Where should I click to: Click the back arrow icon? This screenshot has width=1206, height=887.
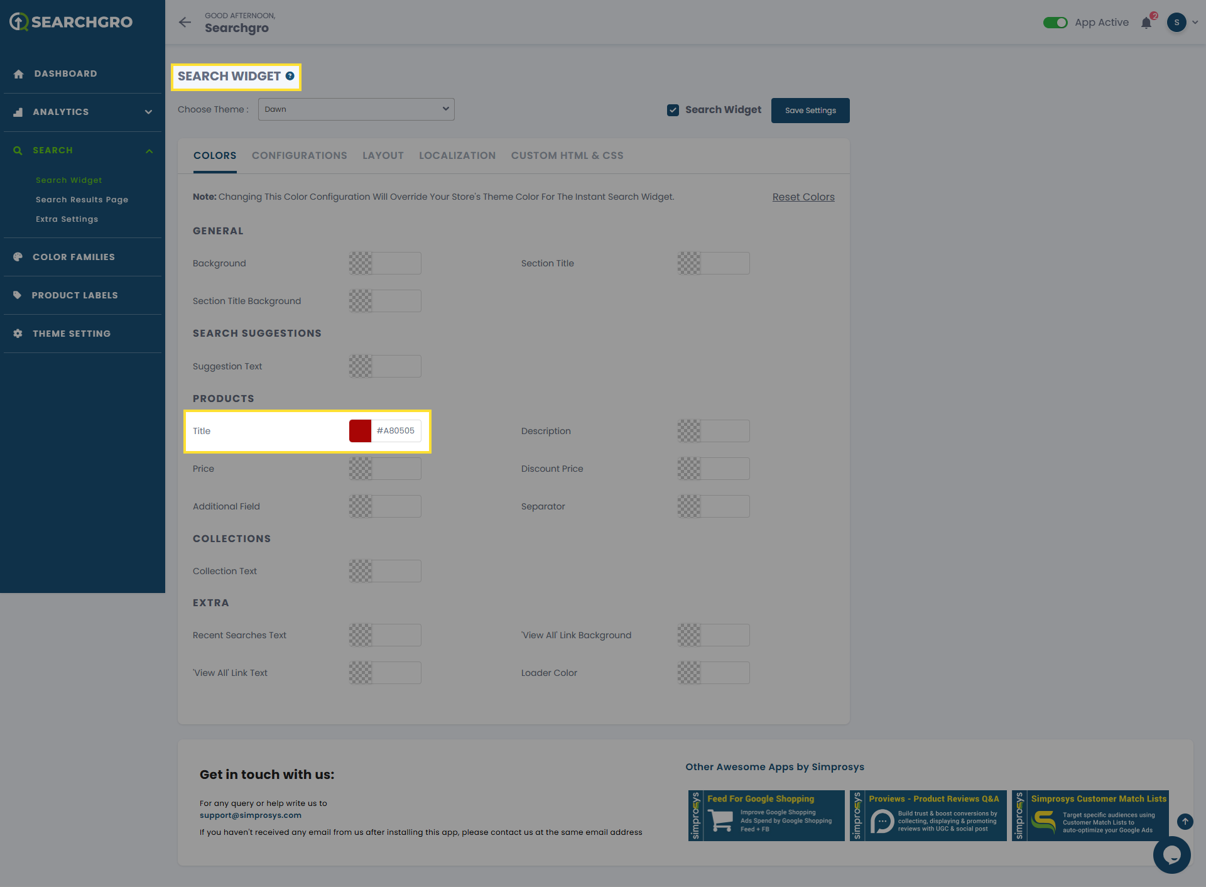pos(185,23)
